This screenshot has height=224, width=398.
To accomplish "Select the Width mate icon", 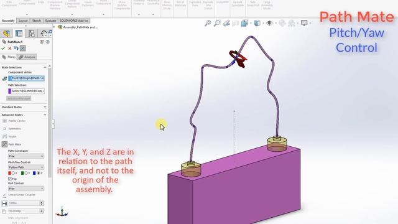I will 4,137.
